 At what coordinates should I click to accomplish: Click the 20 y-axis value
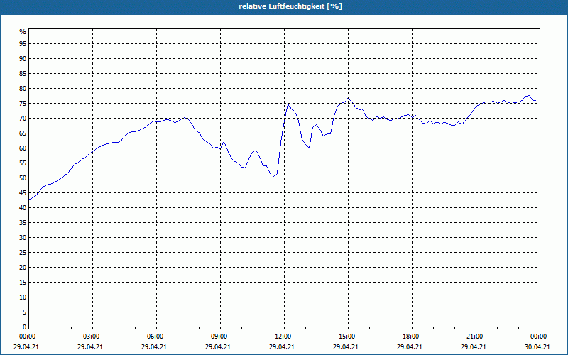tap(23, 268)
